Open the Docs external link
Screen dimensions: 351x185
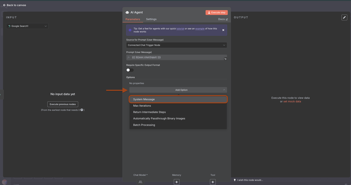tap(223, 19)
